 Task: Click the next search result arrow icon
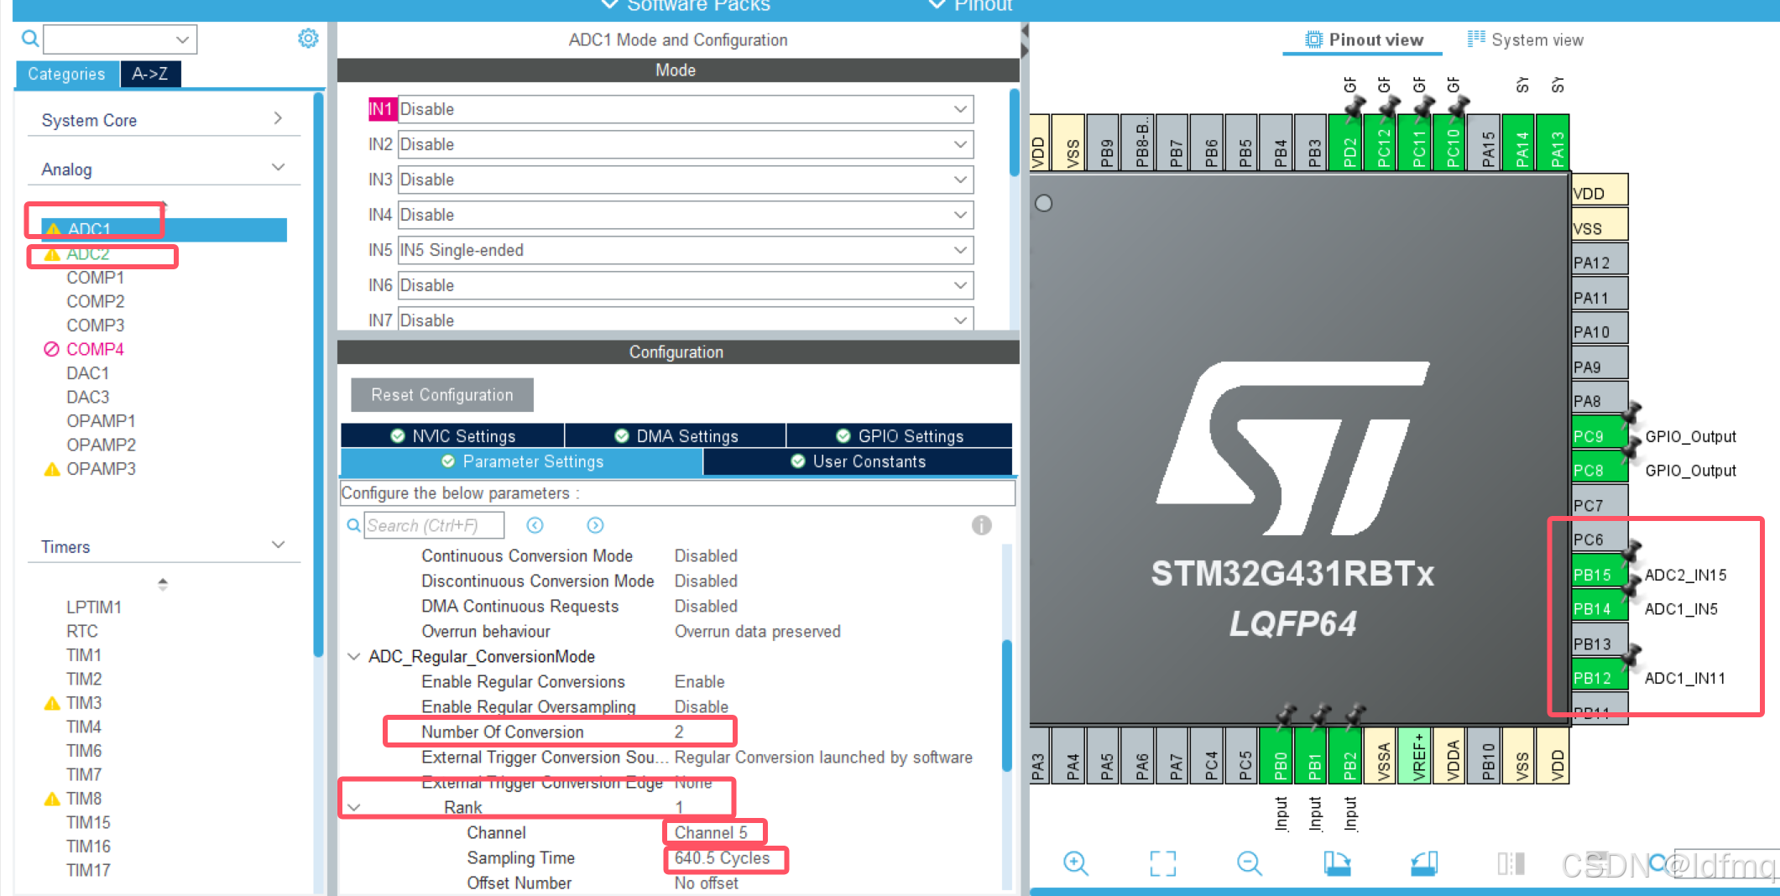click(x=595, y=525)
